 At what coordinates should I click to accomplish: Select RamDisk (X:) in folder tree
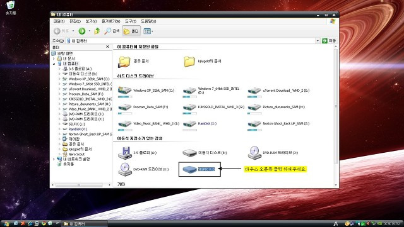point(78,129)
